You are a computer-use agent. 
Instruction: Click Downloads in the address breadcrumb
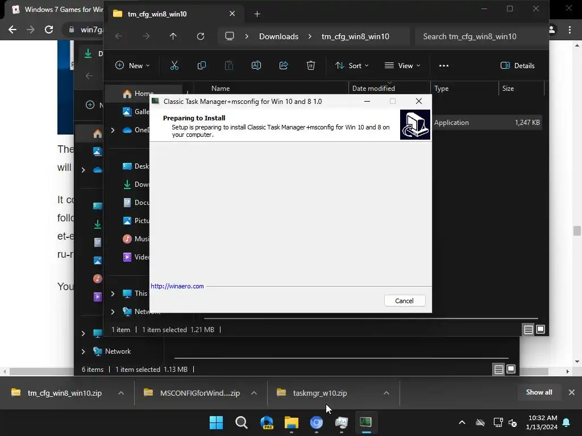point(278,36)
